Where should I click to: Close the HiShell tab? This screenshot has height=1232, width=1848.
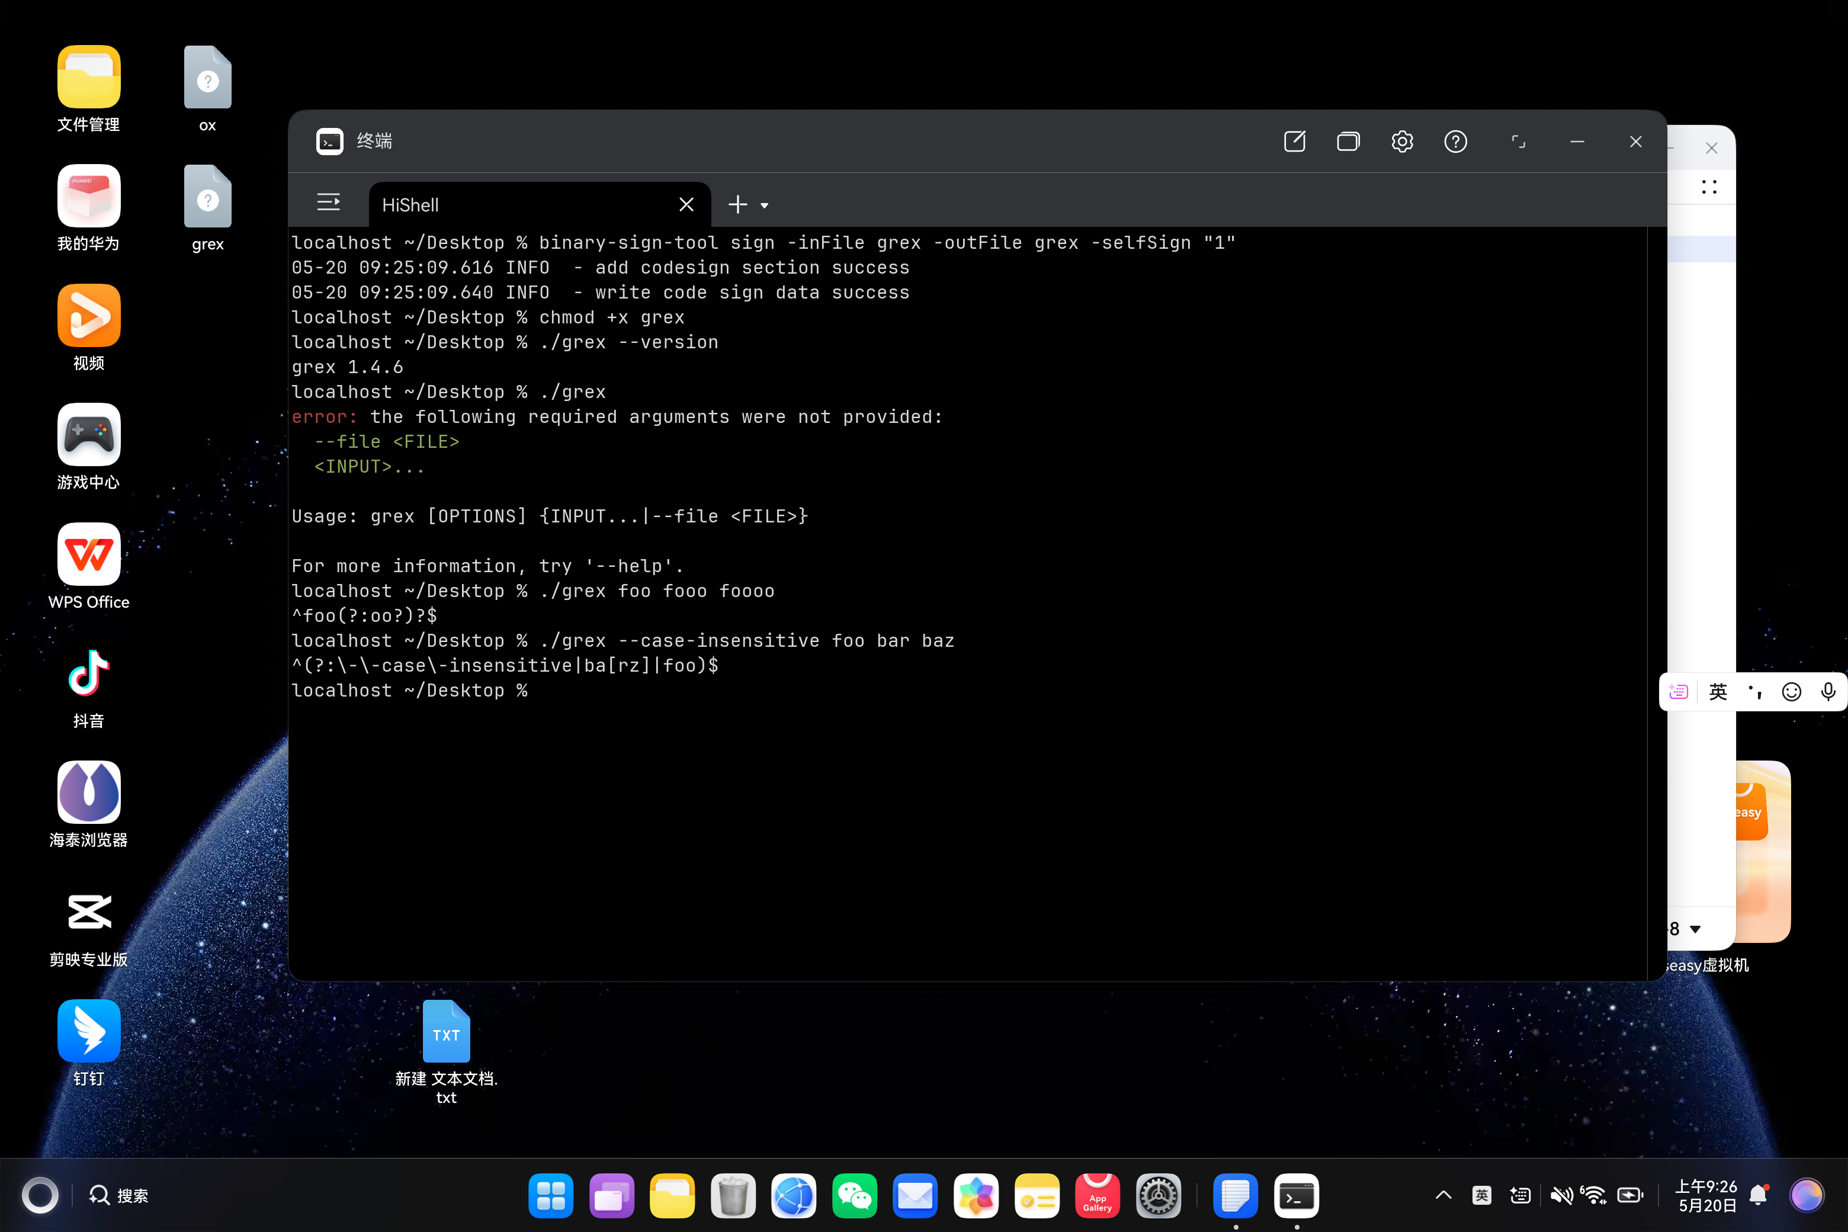pos(686,205)
